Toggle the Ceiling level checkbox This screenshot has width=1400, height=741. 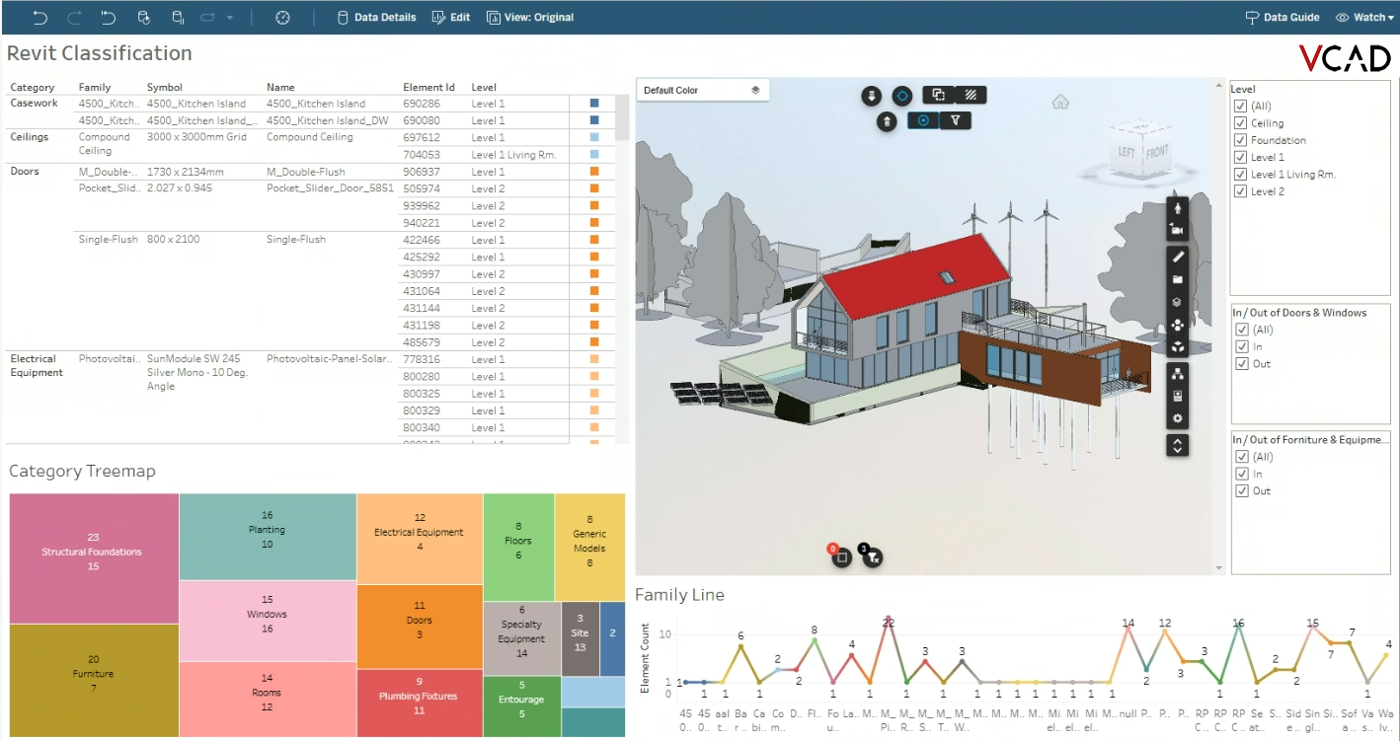tap(1240, 123)
